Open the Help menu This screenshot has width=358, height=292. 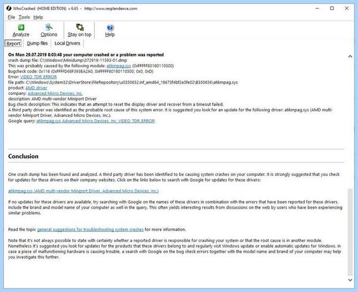[38, 17]
